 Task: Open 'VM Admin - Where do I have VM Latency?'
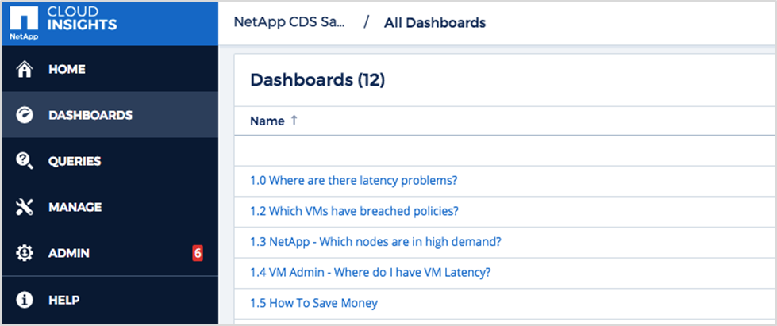[x=370, y=273]
